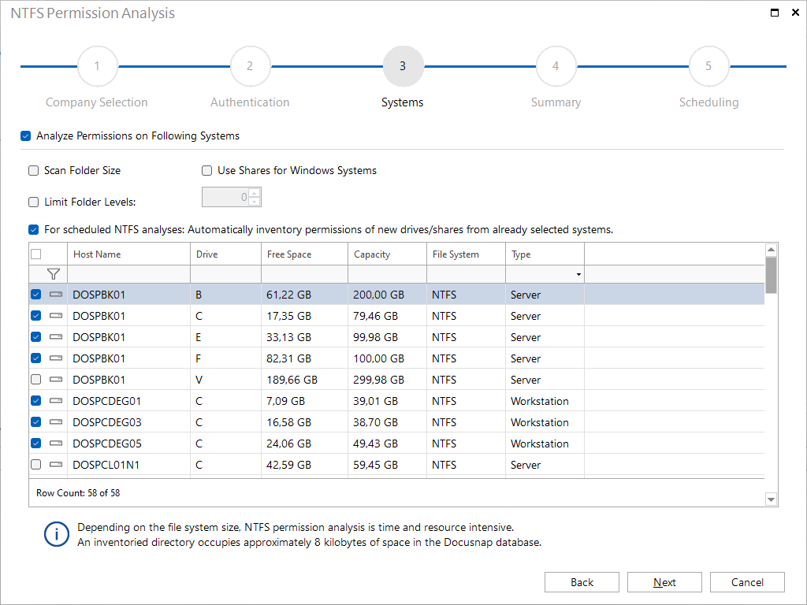This screenshot has width=807, height=605.
Task: Click the Capacity filter field
Action: [387, 274]
